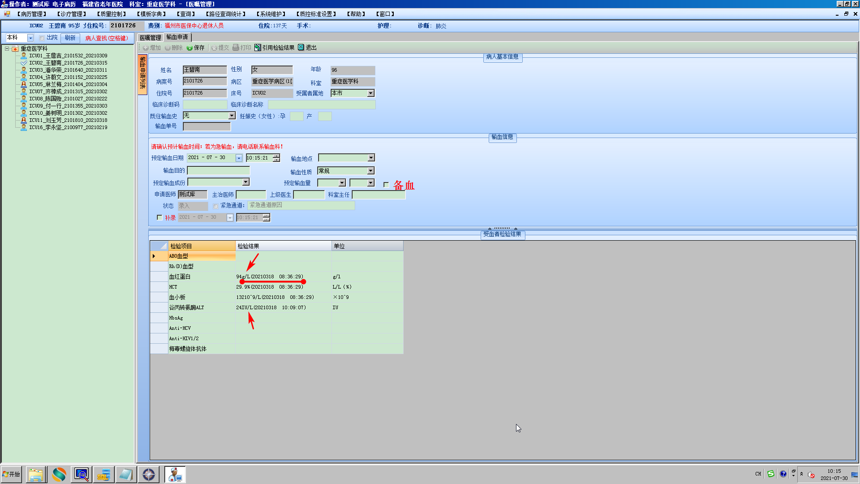Viewport: 860px width, 484px height.
Task: Click the splitter above 受血者检验结果
Action: point(502,229)
